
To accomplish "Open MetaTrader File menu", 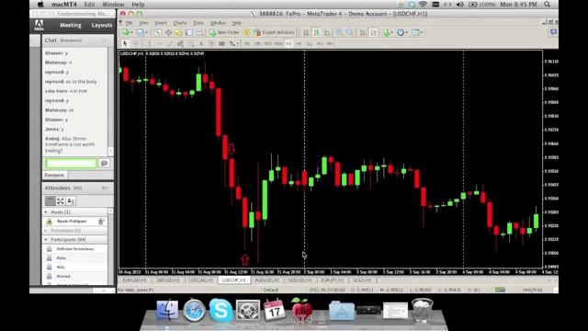I will tap(129, 23).
